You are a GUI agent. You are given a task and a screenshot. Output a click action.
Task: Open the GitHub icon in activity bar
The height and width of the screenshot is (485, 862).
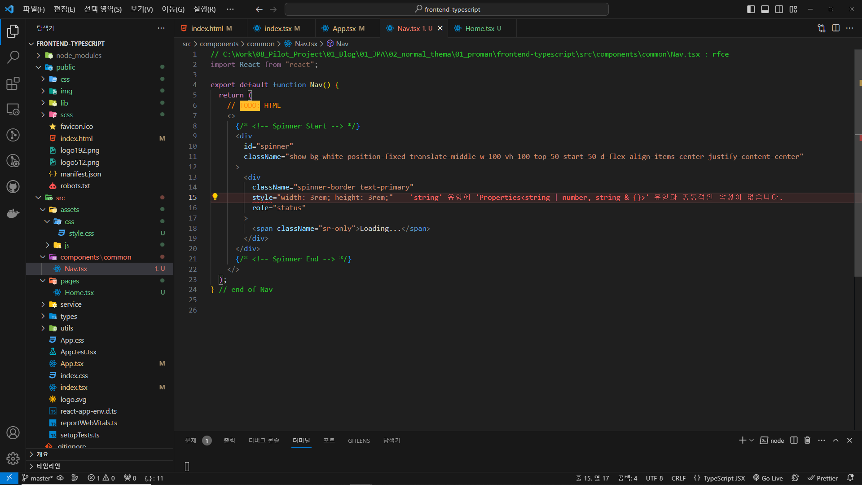click(13, 186)
